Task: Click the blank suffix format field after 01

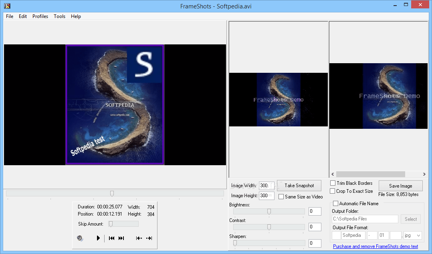Action: 396,235
